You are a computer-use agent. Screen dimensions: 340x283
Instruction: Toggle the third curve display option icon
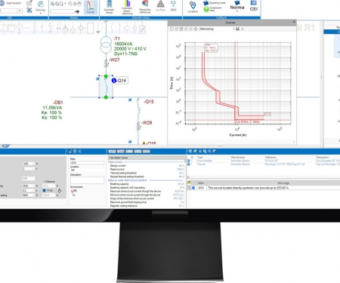click(181, 29)
